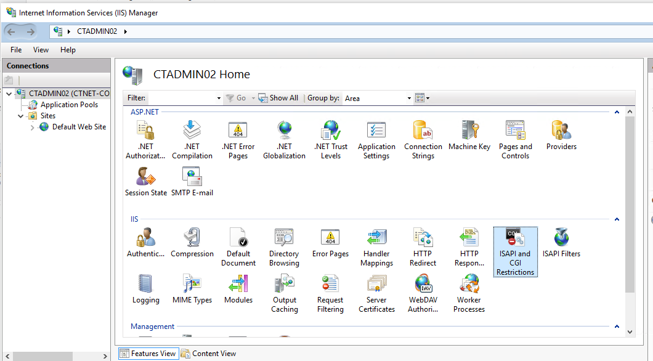Open the Group by Area dropdown
The image size is (653, 361).
click(408, 98)
